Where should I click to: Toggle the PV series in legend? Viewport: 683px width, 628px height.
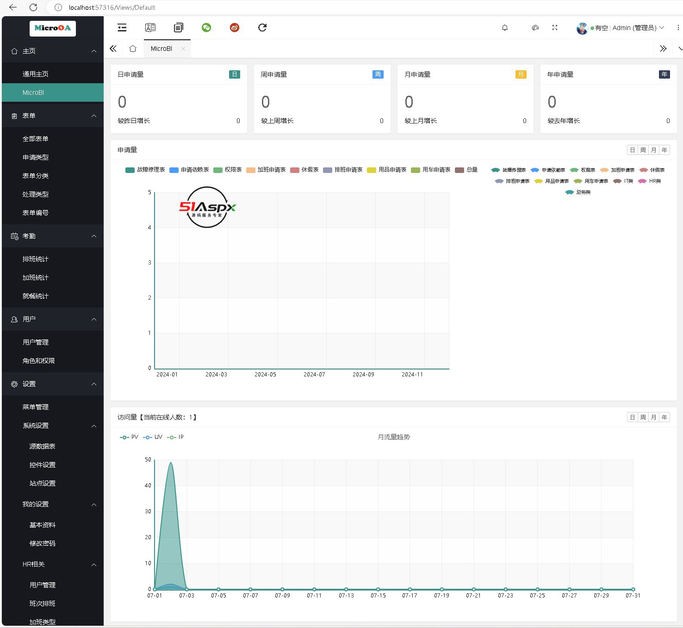129,437
